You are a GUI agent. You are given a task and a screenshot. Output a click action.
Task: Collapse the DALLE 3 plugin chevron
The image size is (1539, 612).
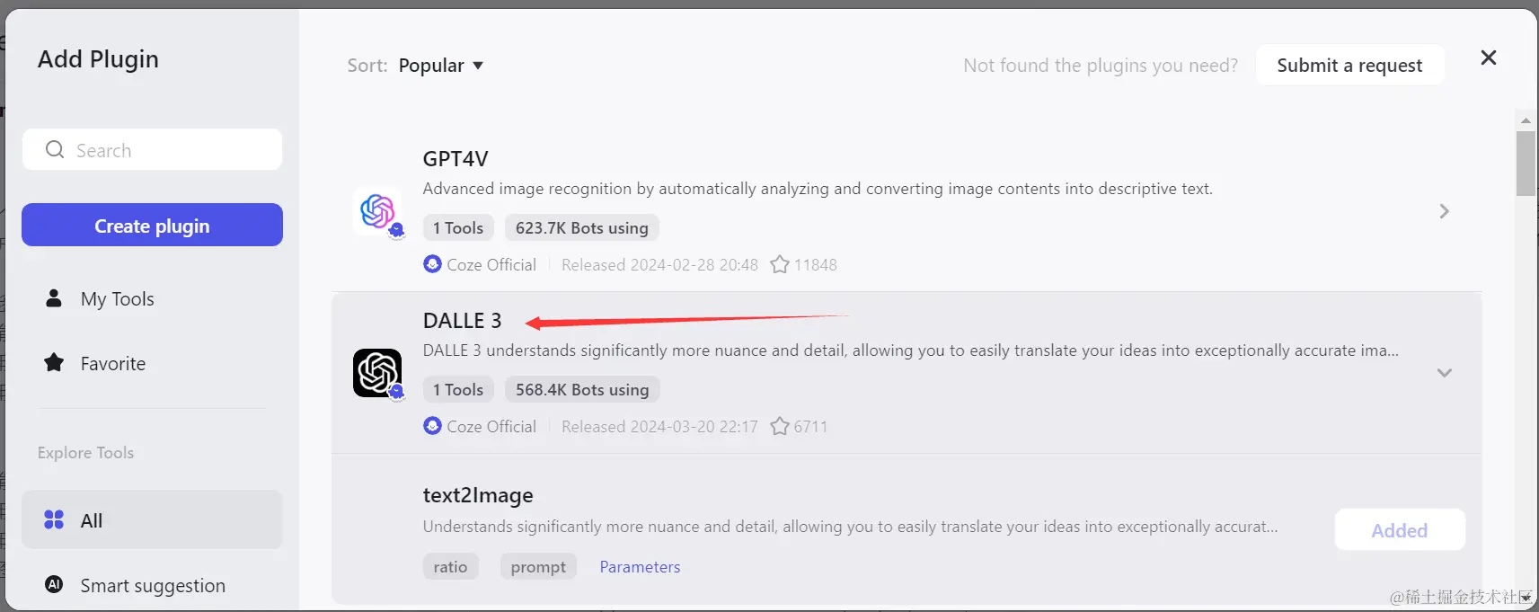1444,373
